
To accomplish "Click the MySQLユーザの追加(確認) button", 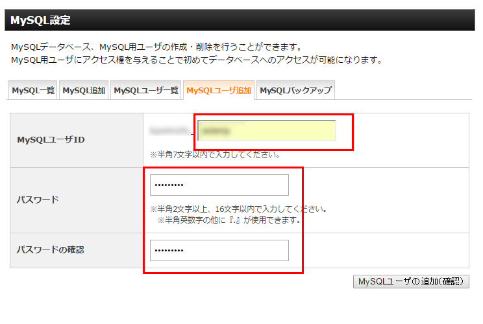I will (x=411, y=282).
